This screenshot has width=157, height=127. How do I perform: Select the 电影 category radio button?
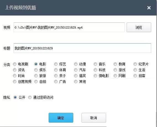36,64
